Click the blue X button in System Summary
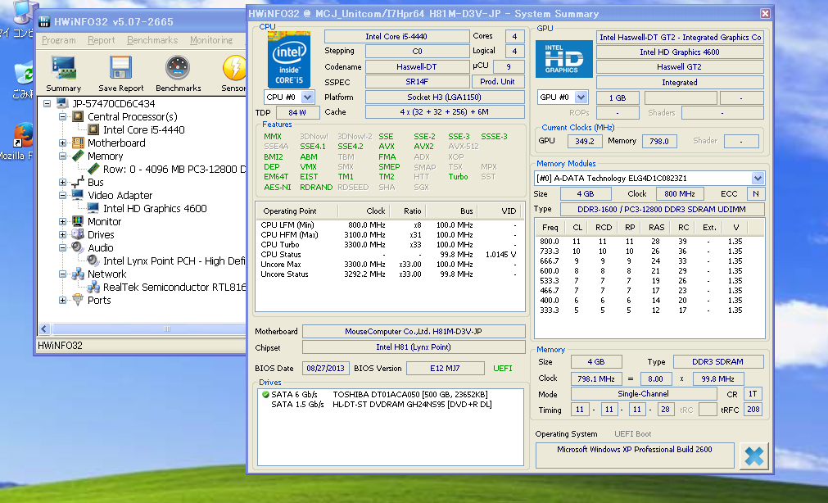The height and width of the screenshot is (503, 828). 754,457
